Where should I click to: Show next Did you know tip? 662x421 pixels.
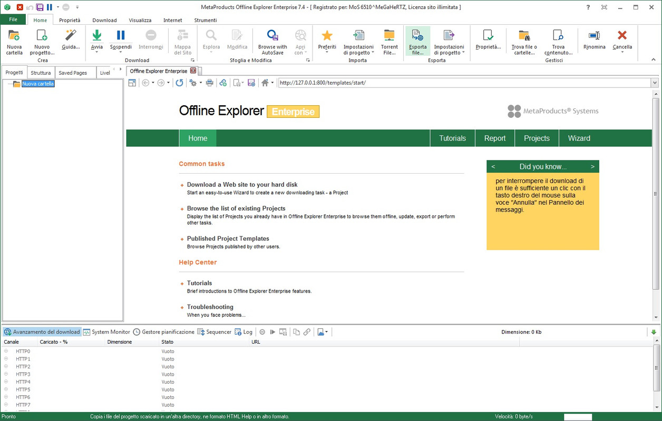592,166
